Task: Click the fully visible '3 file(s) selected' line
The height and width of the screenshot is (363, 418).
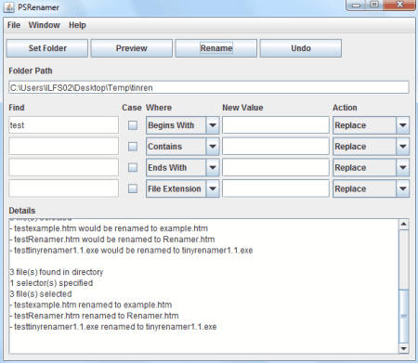Action: click(x=41, y=293)
